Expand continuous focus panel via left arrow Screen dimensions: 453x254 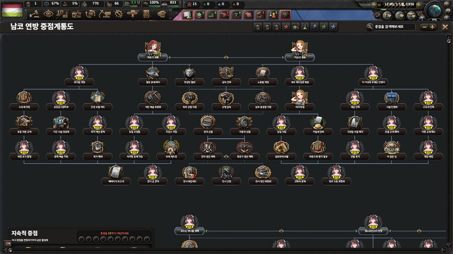pos(7,243)
